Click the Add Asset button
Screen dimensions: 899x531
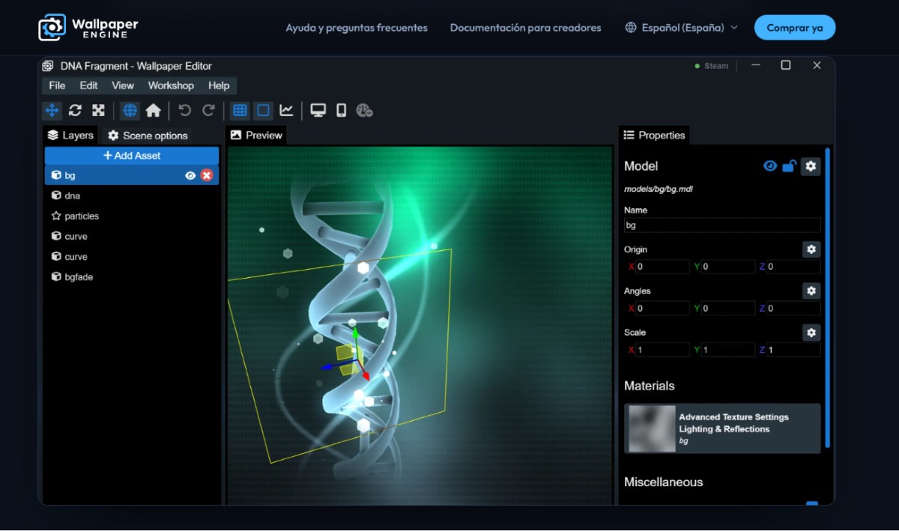pyautogui.click(x=132, y=156)
